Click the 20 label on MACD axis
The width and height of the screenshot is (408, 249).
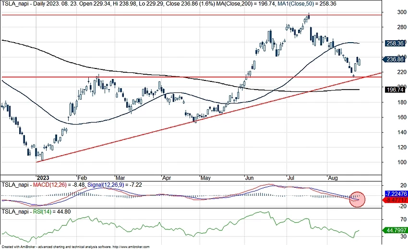404,185
